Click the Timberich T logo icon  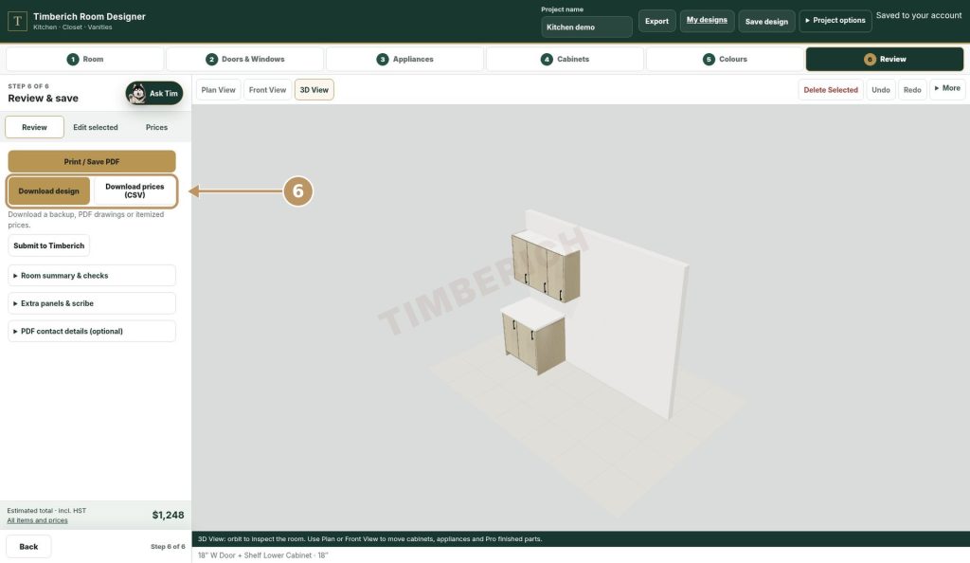pos(17,21)
